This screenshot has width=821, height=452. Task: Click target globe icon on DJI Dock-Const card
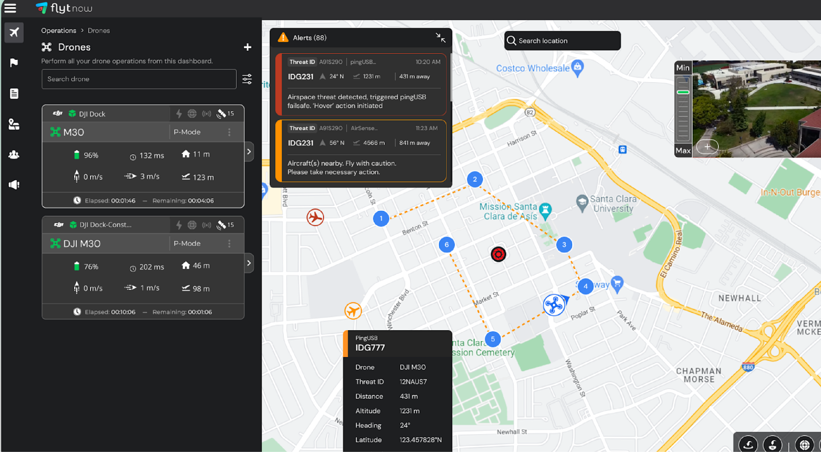[192, 225]
